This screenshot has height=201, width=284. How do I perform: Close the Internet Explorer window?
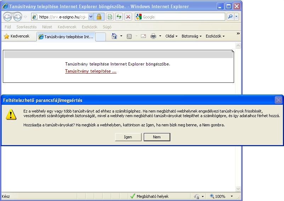(x=237, y=6)
